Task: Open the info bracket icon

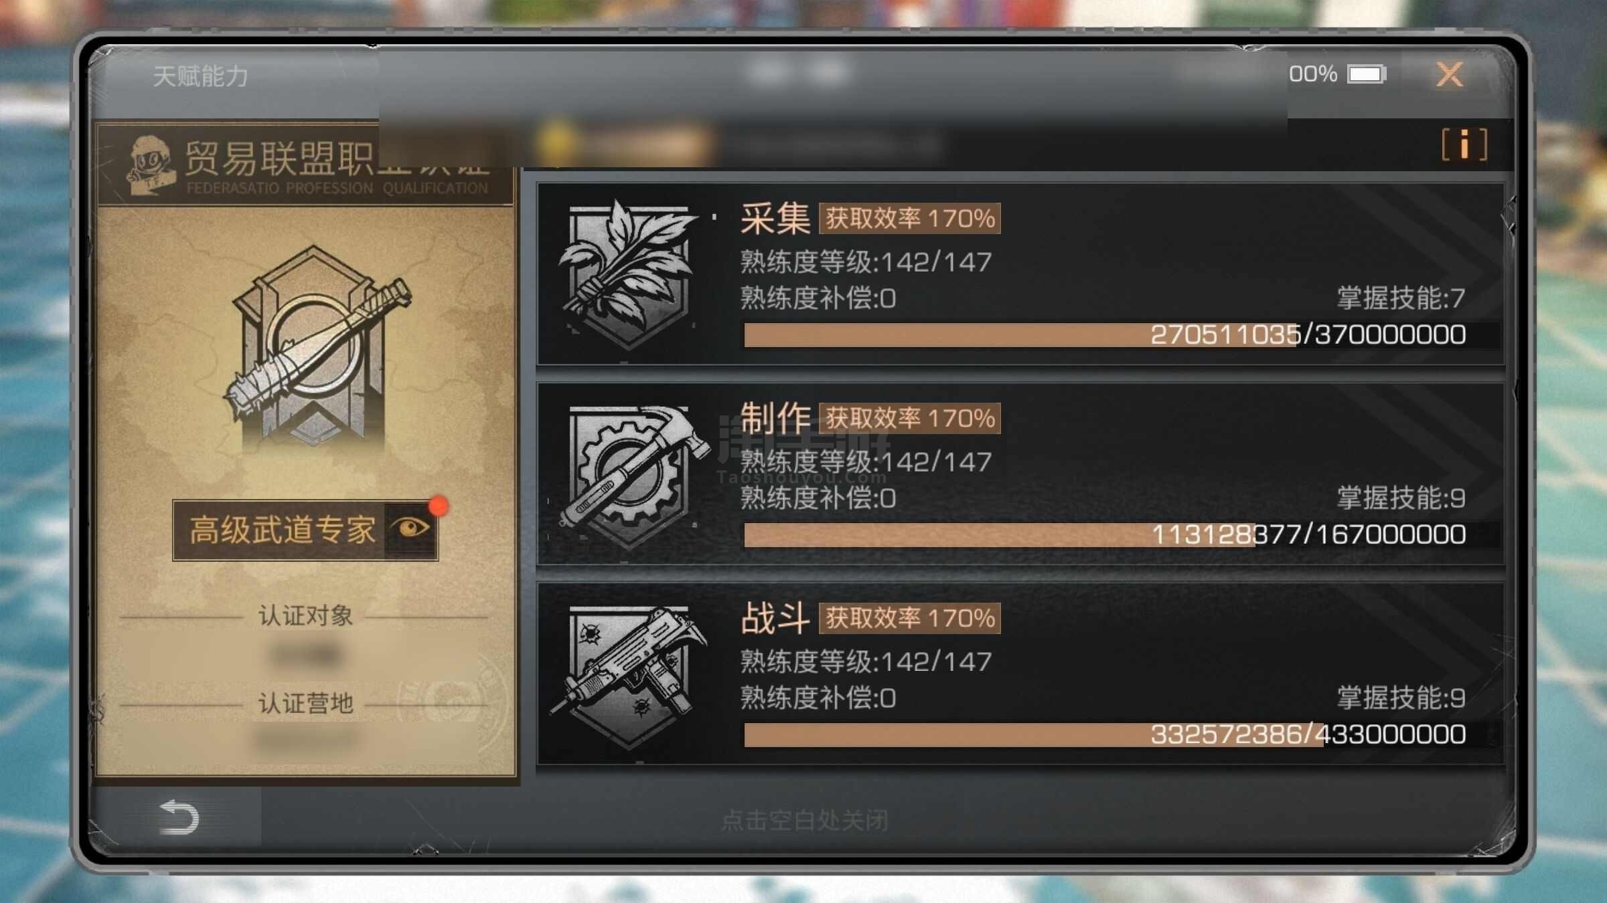Action: click(x=1464, y=144)
